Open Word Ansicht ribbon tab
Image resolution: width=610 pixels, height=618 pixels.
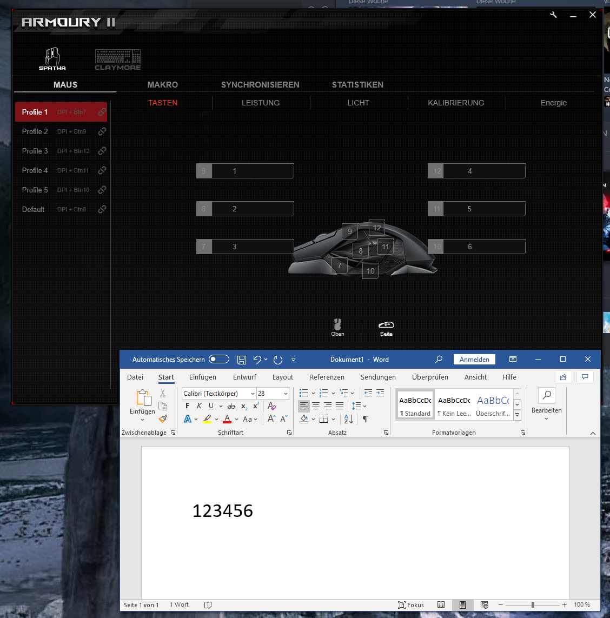[475, 377]
